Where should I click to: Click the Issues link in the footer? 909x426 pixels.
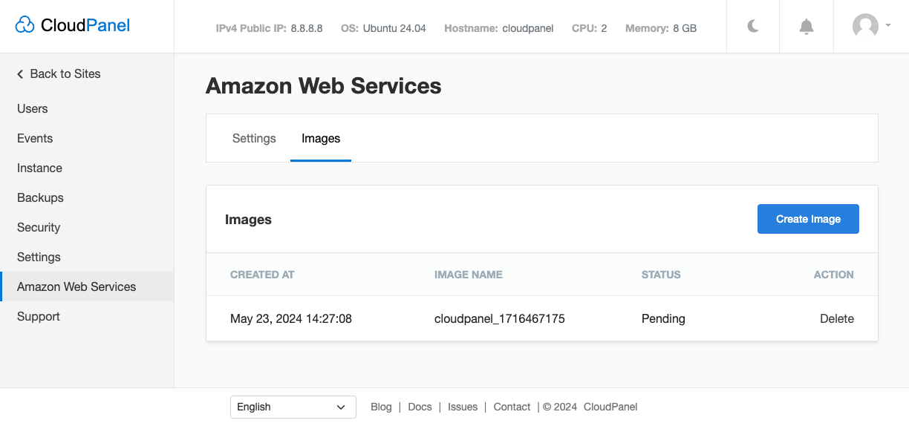point(463,407)
